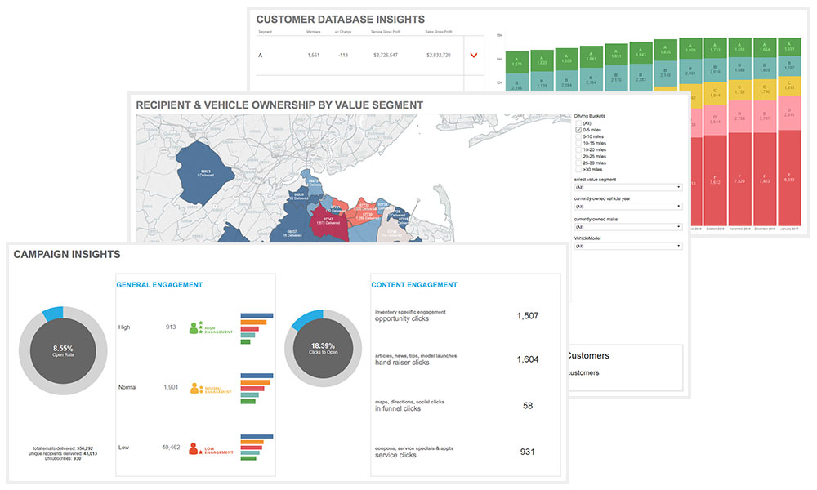The width and height of the screenshot is (817, 490).
Task: Click the Members column header
Action: (313, 32)
